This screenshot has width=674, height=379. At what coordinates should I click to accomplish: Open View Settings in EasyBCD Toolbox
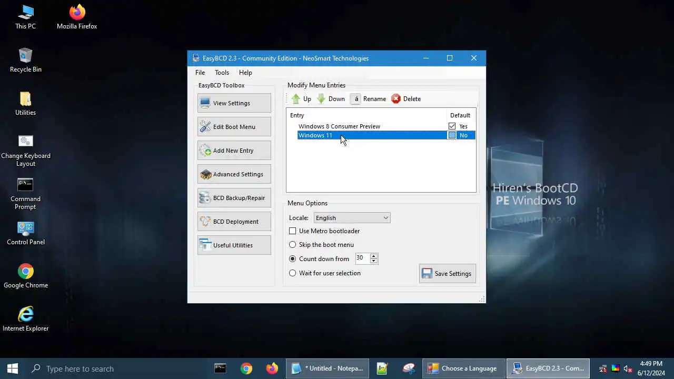234,103
